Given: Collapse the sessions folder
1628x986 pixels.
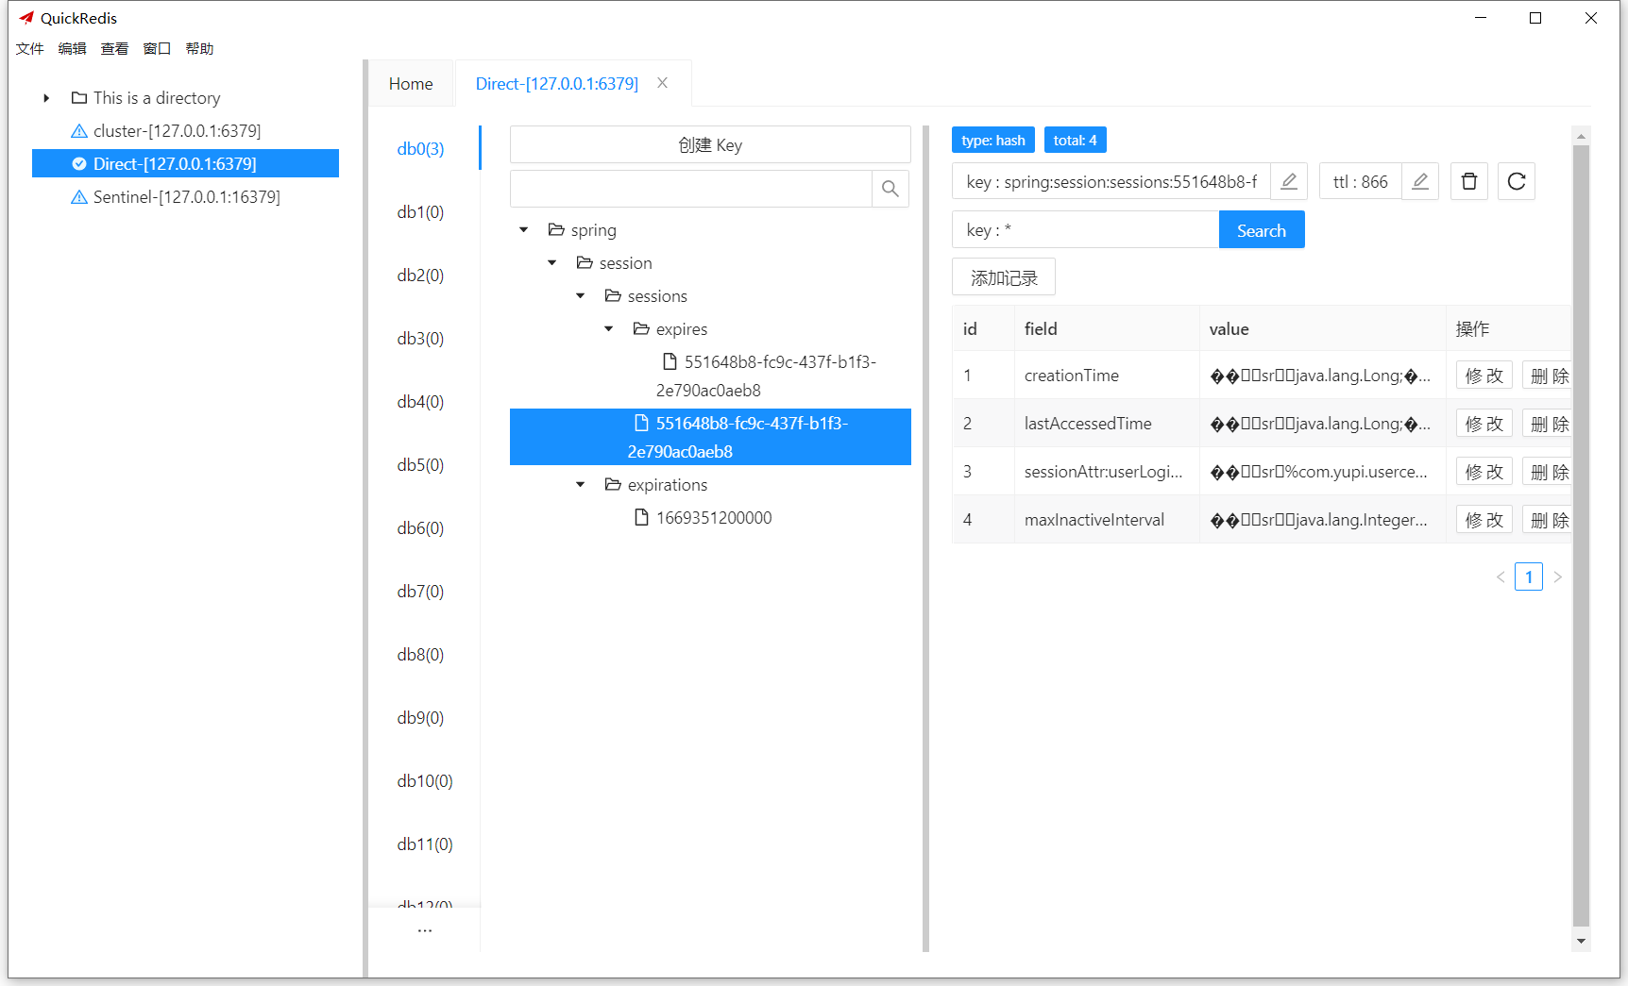Looking at the screenshot, I should [581, 296].
